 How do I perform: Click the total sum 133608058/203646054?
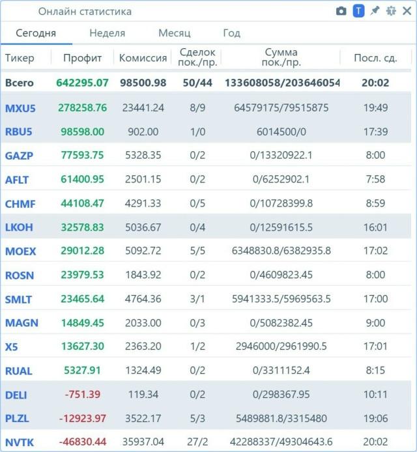click(282, 83)
